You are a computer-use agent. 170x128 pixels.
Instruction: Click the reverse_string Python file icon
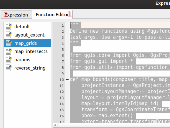click(x=9, y=68)
